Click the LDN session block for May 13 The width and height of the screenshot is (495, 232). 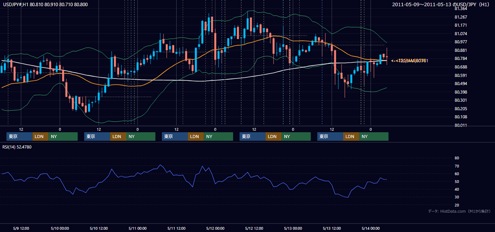(x=351, y=136)
